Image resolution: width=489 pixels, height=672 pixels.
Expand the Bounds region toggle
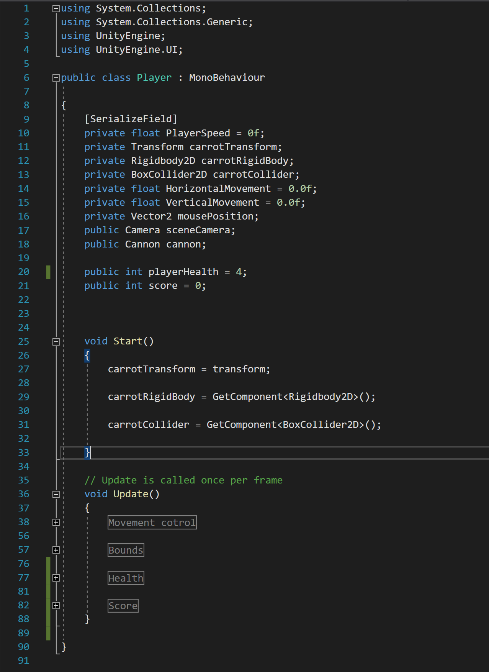[x=56, y=550]
